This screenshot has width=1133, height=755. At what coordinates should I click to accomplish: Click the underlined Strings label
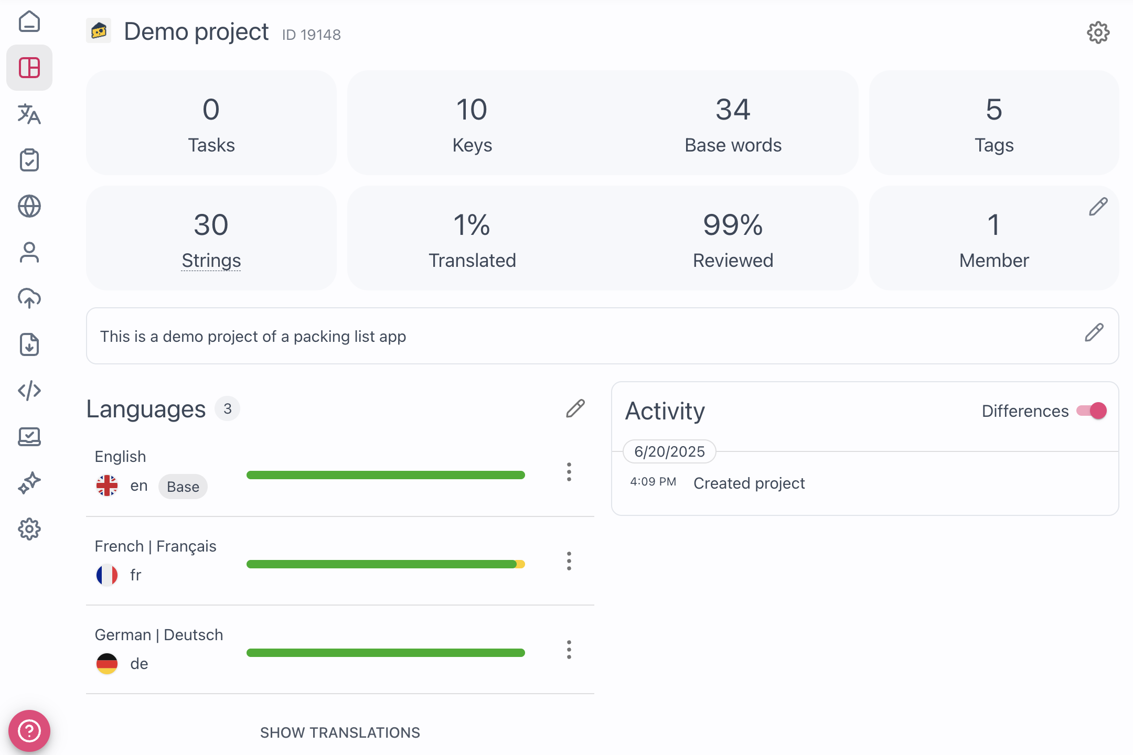211,261
